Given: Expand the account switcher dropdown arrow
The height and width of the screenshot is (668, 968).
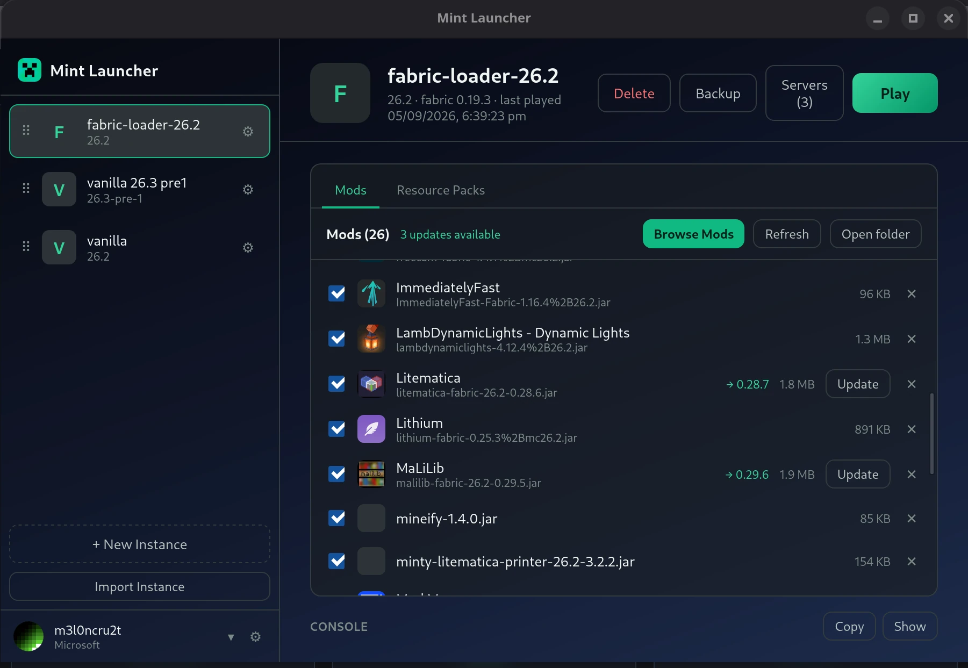Looking at the screenshot, I should [x=231, y=637].
